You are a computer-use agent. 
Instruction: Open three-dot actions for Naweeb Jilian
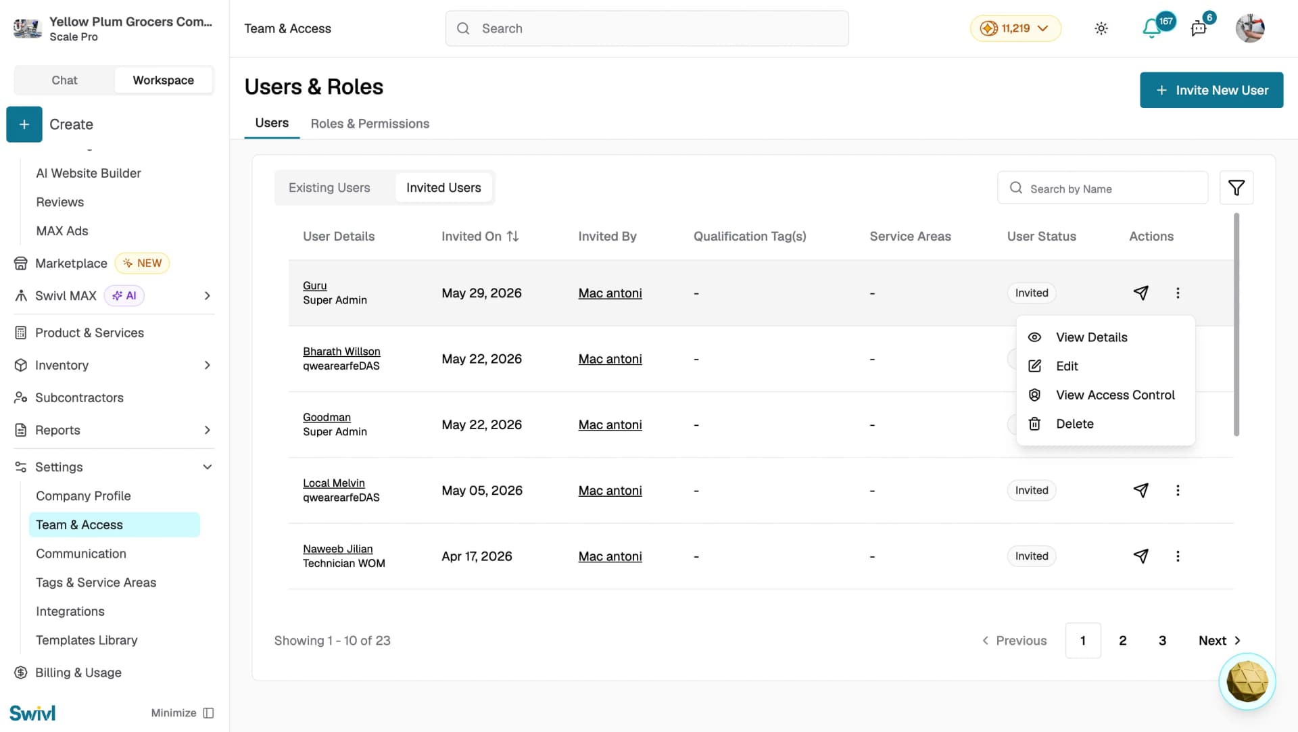point(1178,556)
